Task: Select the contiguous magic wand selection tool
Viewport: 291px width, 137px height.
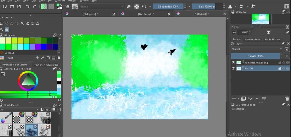Action: pyautogui.click(x=22, y=23)
